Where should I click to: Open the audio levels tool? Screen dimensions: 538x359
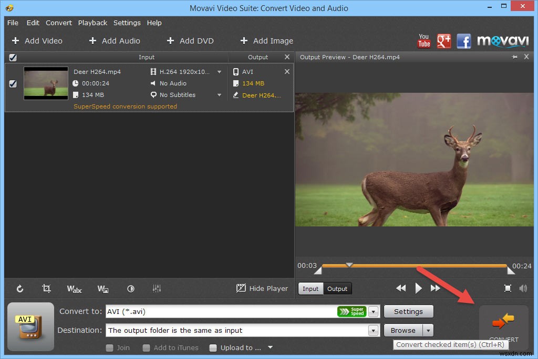156,288
